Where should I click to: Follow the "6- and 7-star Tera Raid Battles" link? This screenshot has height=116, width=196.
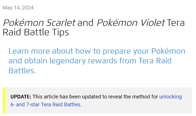[x=45, y=104]
